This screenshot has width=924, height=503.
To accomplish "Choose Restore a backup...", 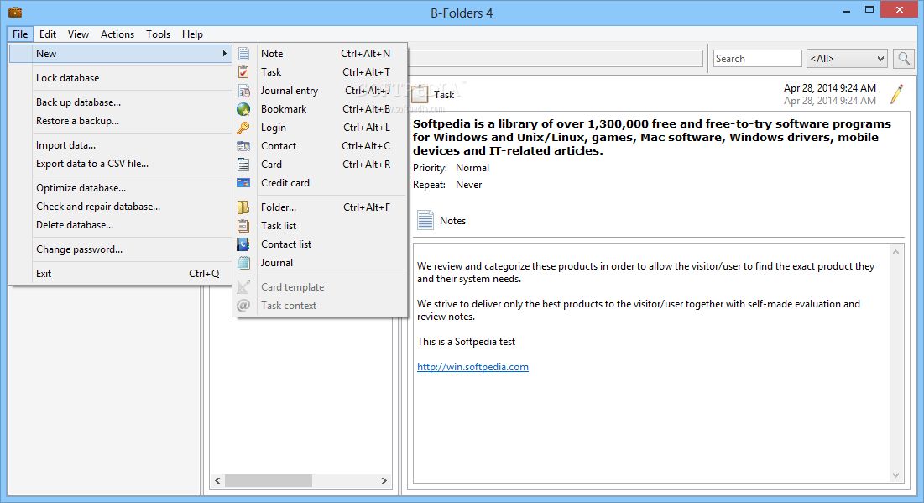I will (x=120, y=121).
